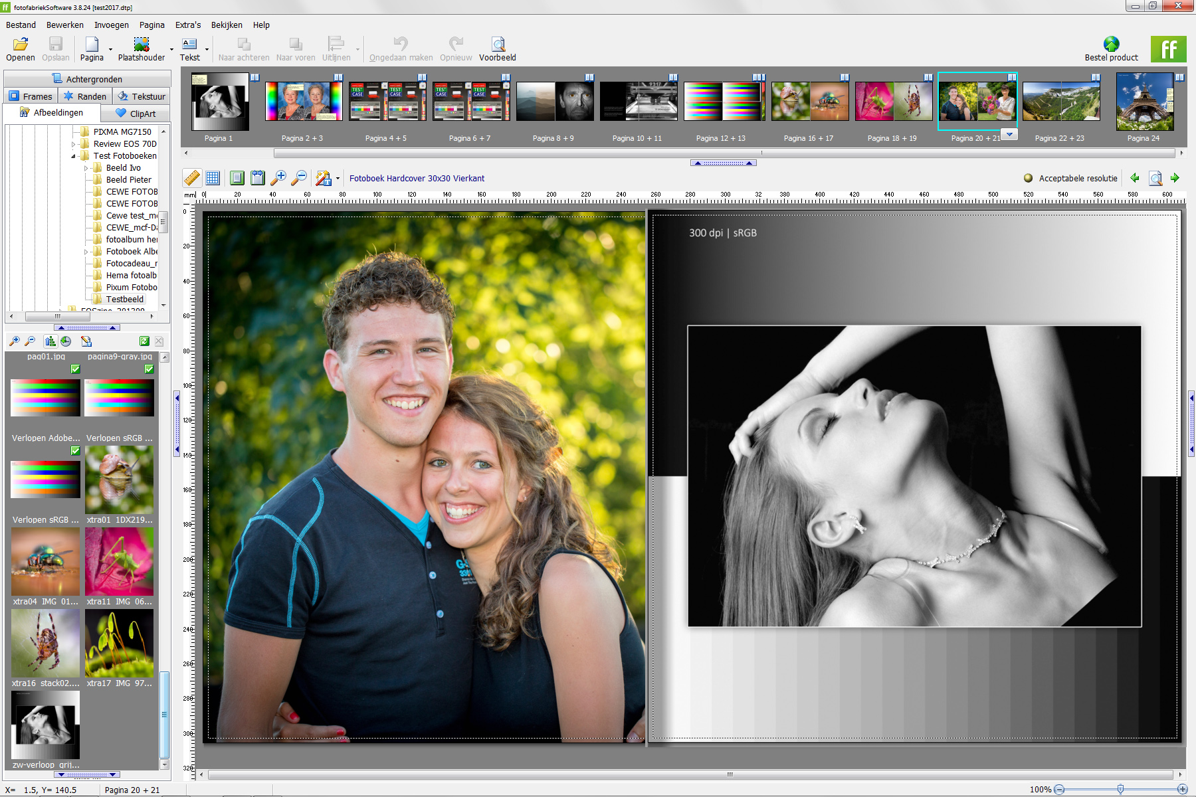Image resolution: width=1196 pixels, height=797 pixels.
Task: Toggle the ruler display icon
Action: (x=191, y=178)
